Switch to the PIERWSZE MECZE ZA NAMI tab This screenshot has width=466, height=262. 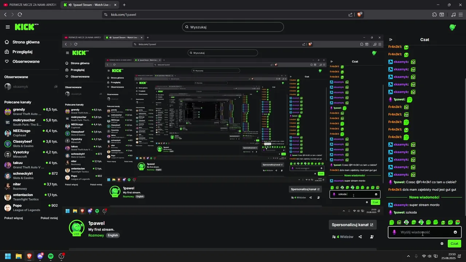30,5
